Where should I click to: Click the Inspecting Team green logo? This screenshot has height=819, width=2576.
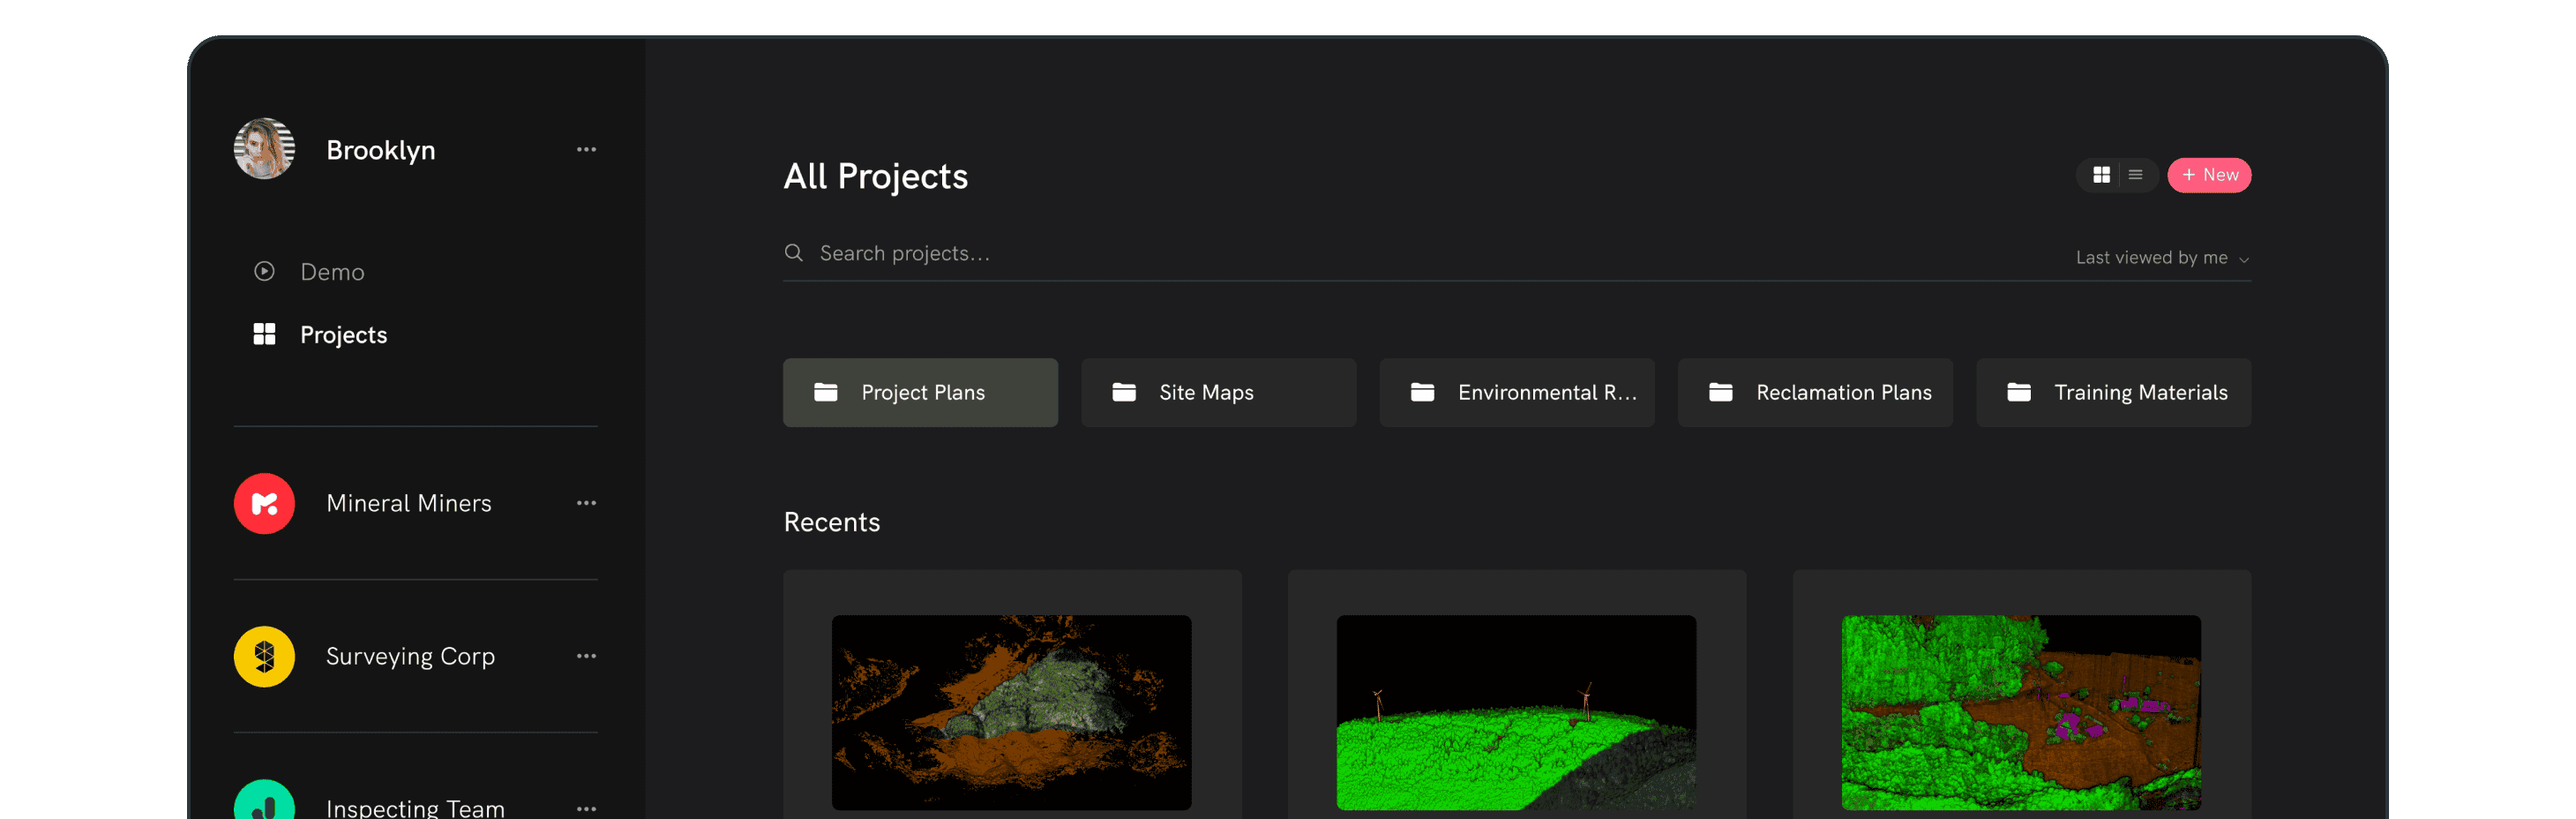tap(264, 800)
